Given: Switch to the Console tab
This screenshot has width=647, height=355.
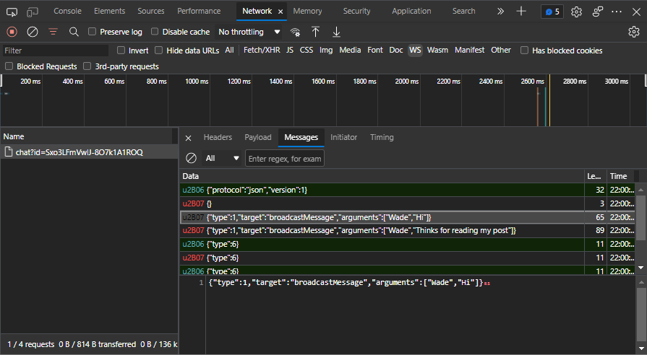Looking at the screenshot, I should tap(67, 11).
